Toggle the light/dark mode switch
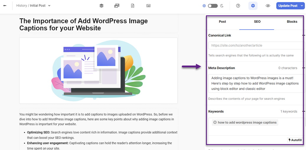 pos(212,6)
